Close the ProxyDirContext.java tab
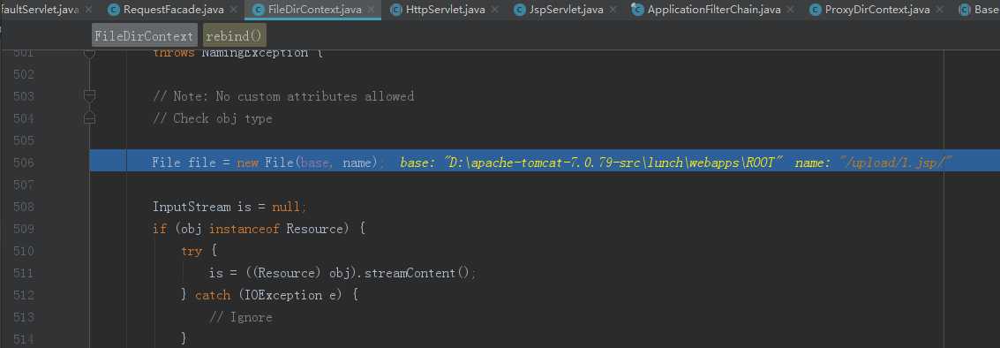The width and height of the screenshot is (1000, 348). pyautogui.click(x=940, y=11)
